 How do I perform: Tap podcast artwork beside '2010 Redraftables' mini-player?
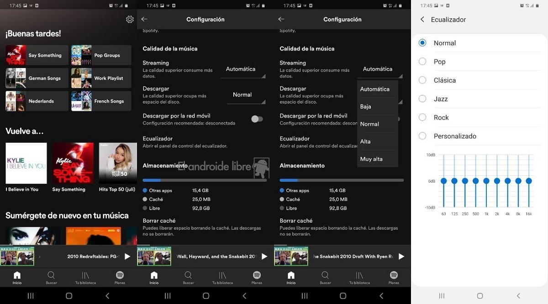coord(17,256)
